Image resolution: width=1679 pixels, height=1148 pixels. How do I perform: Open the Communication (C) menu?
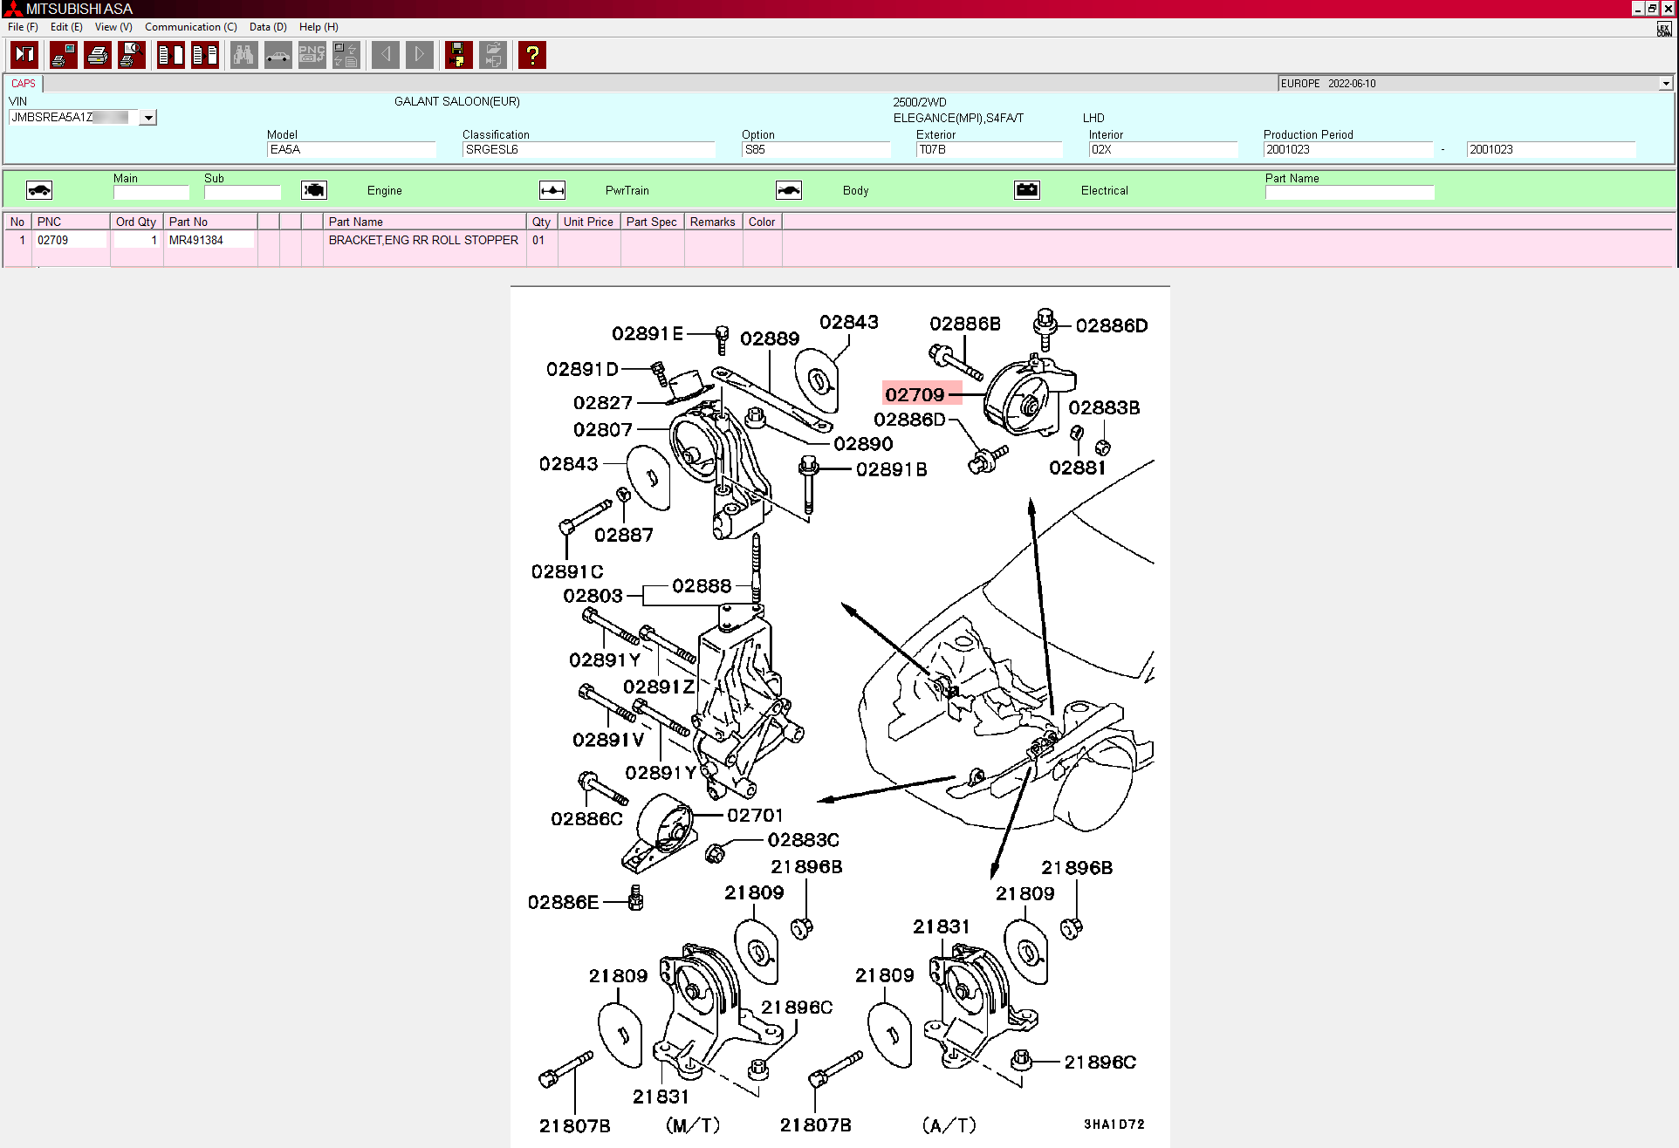(190, 27)
